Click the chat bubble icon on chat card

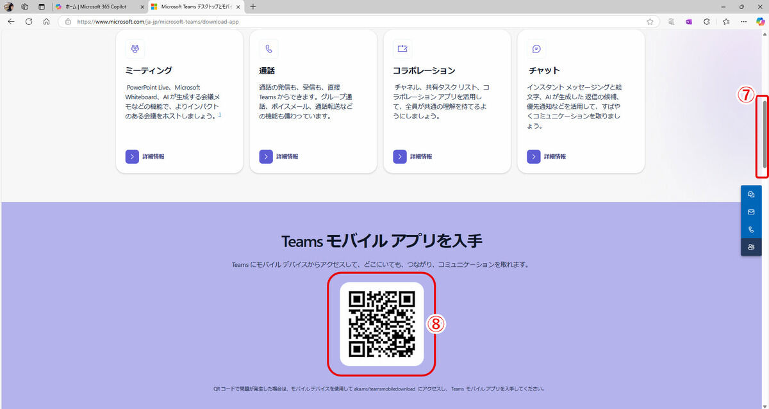pos(536,49)
